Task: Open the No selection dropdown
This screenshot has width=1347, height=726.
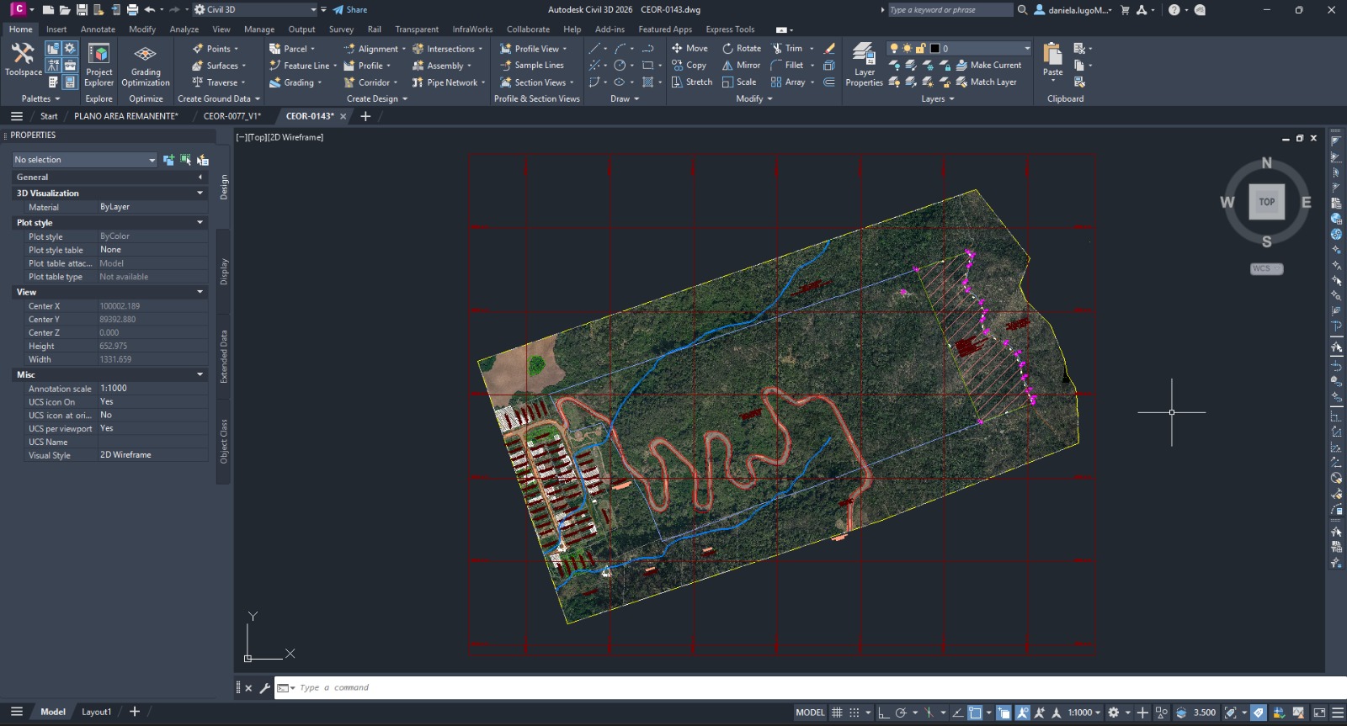Action: click(x=84, y=160)
